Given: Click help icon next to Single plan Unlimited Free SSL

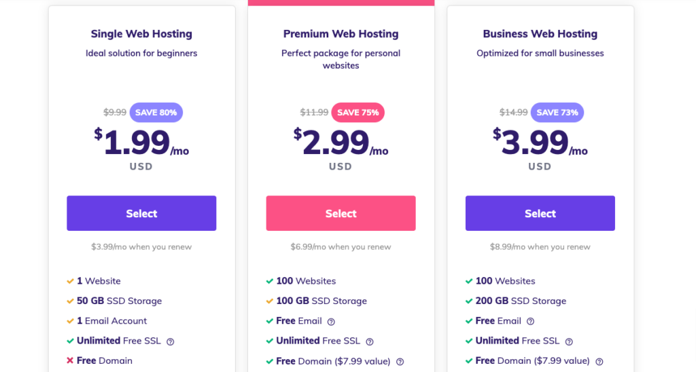Looking at the screenshot, I should [x=170, y=342].
